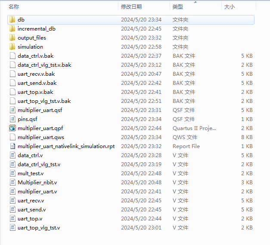The height and width of the screenshot is (245, 270).
Task: Select the file name Multiplier_nbit.v
Action: [37, 182]
